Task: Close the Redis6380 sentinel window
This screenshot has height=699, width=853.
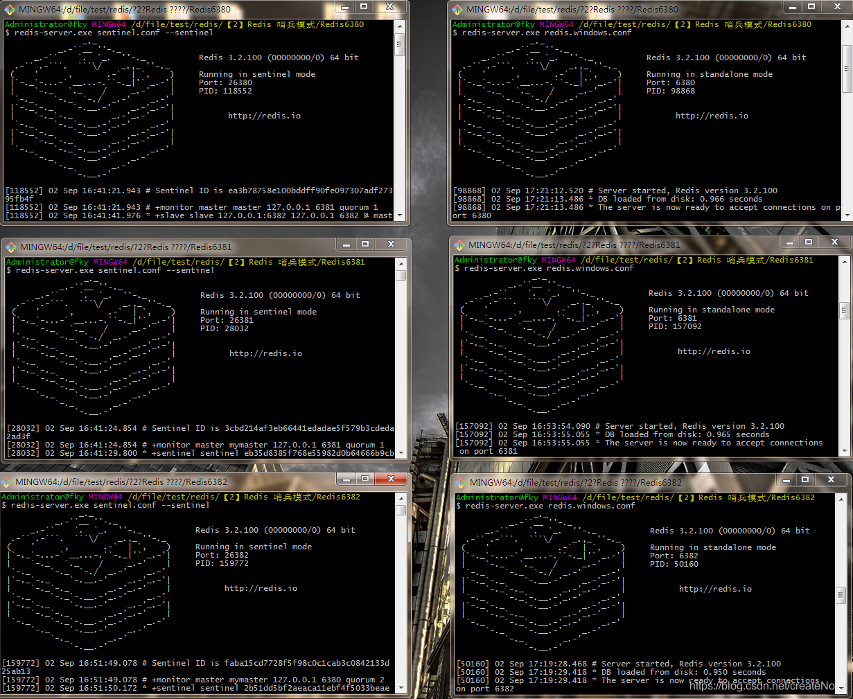Action: (x=390, y=7)
